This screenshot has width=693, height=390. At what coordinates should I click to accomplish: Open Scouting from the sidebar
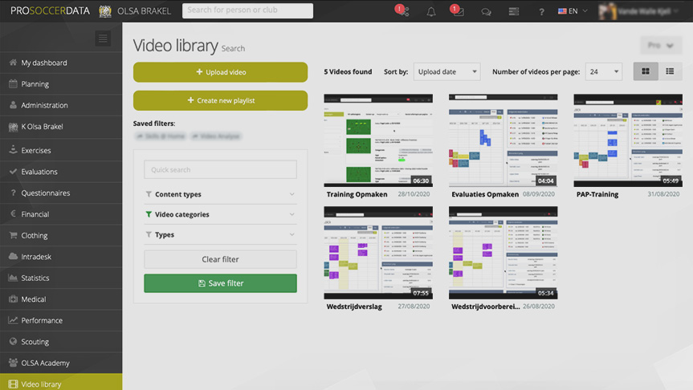pyautogui.click(x=35, y=342)
